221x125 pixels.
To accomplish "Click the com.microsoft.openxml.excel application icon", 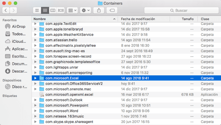I will coord(42,94).
